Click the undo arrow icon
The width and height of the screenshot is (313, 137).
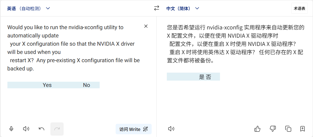point(42,129)
